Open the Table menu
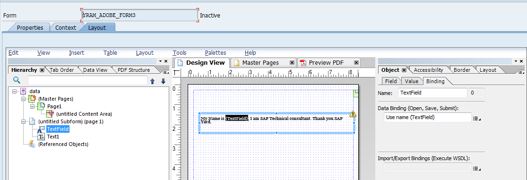 pos(110,53)
